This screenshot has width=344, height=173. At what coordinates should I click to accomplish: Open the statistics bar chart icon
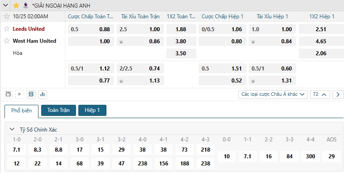42,94
